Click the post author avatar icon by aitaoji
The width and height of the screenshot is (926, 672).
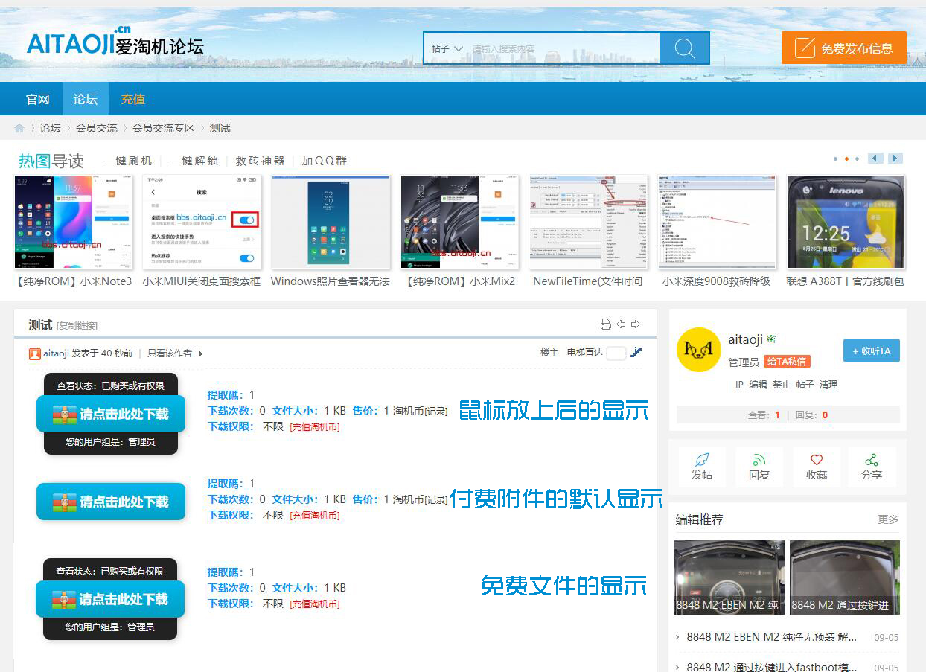tap(35, 353)
